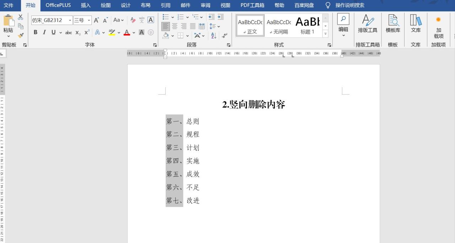Screen dimensions: 455x243
Task: Open the 文库 document library
Action: tap(416, 24)
